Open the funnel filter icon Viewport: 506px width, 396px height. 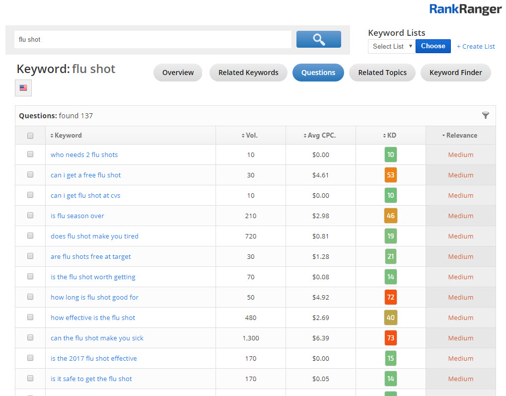(485, 116)
